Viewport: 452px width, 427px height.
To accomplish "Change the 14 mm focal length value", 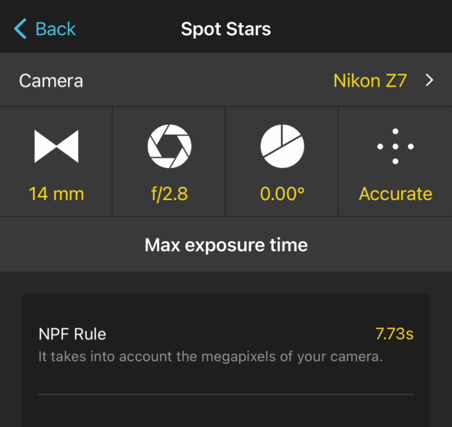I will click(56, 194).
